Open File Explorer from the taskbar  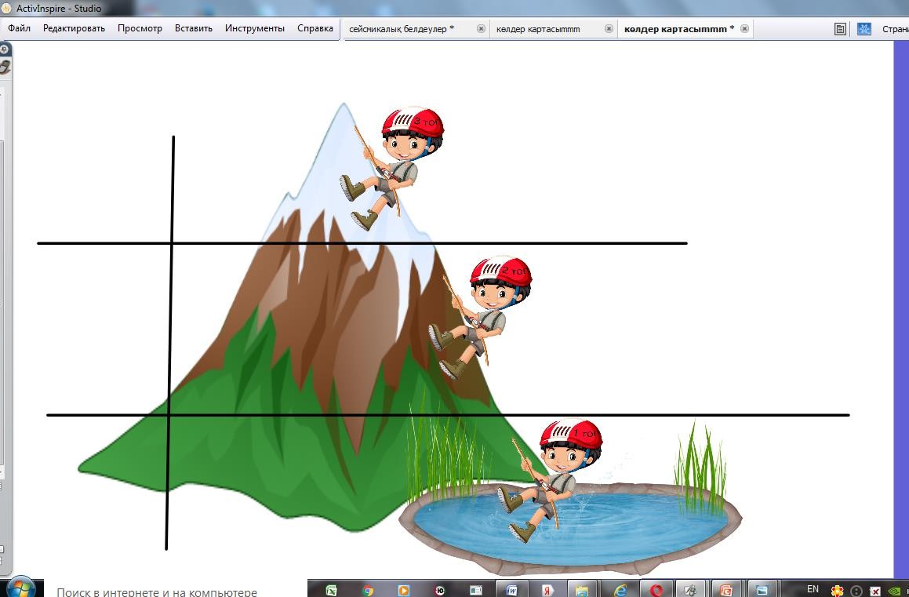pos(584,589)
